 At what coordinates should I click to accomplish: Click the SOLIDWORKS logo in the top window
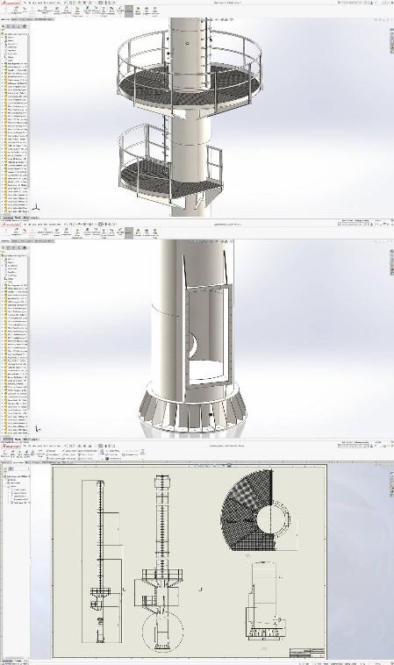(x=11, y=3)
